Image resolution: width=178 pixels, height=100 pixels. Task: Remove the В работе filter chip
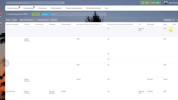point(50,14)
